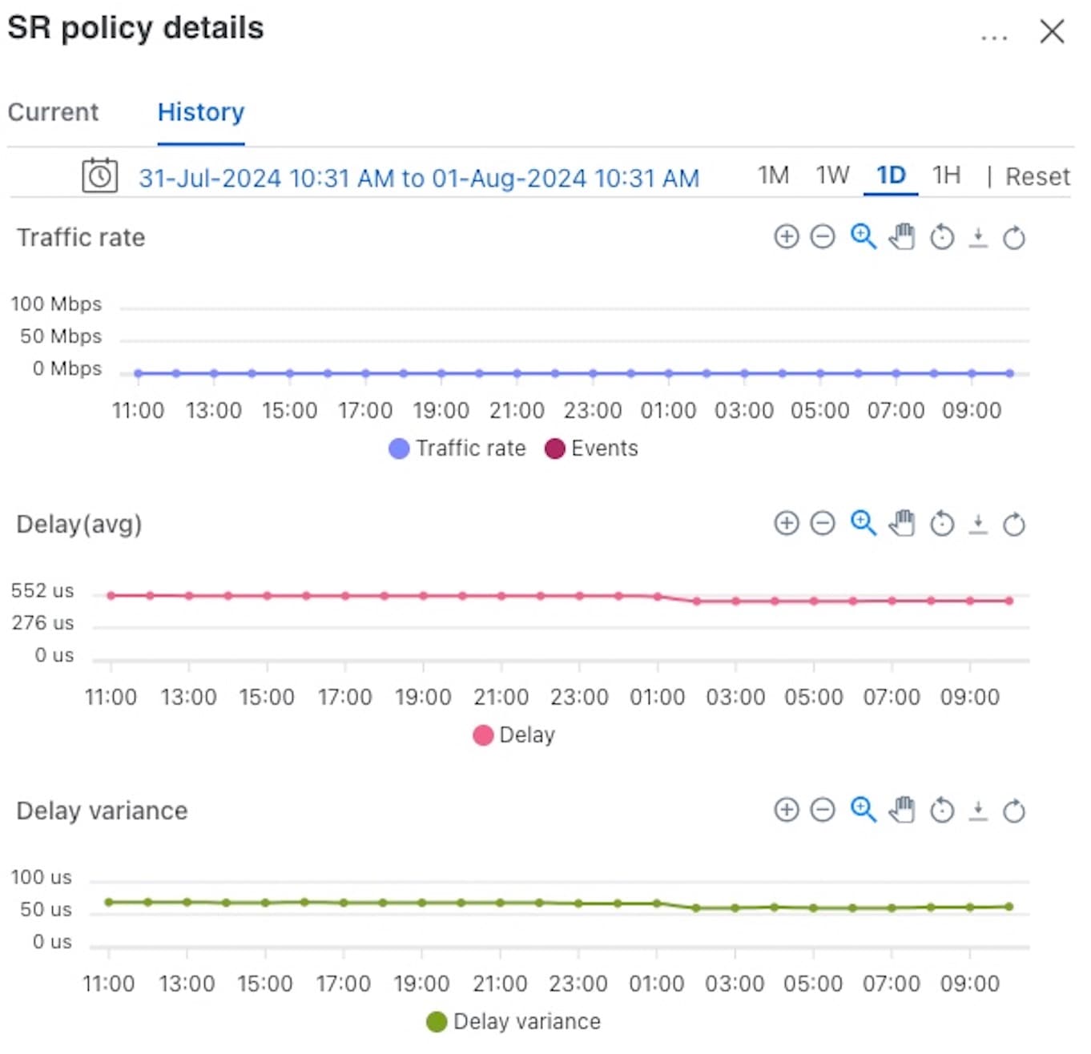Download Delay variance chart data
Screen dimensions: 1091x1054
tap(978, 811)
